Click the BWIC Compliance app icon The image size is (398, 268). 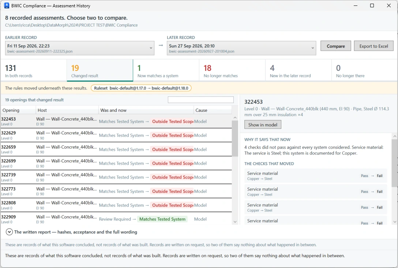point(7,5)
